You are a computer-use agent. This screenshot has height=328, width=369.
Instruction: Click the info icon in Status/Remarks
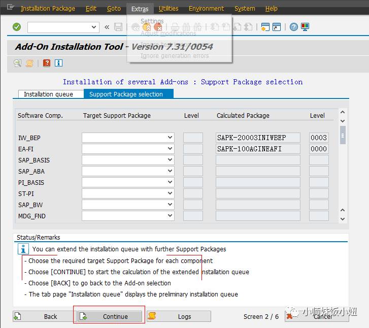point(23,249)
